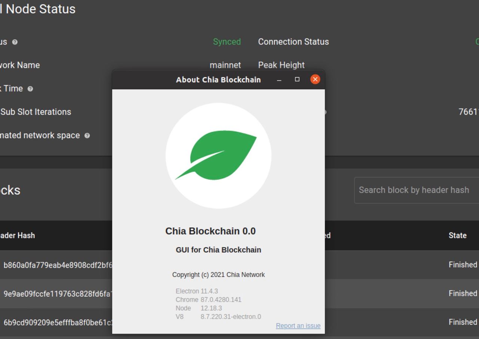Minimize the About Chia Blockchain dialog

point(279,79)
